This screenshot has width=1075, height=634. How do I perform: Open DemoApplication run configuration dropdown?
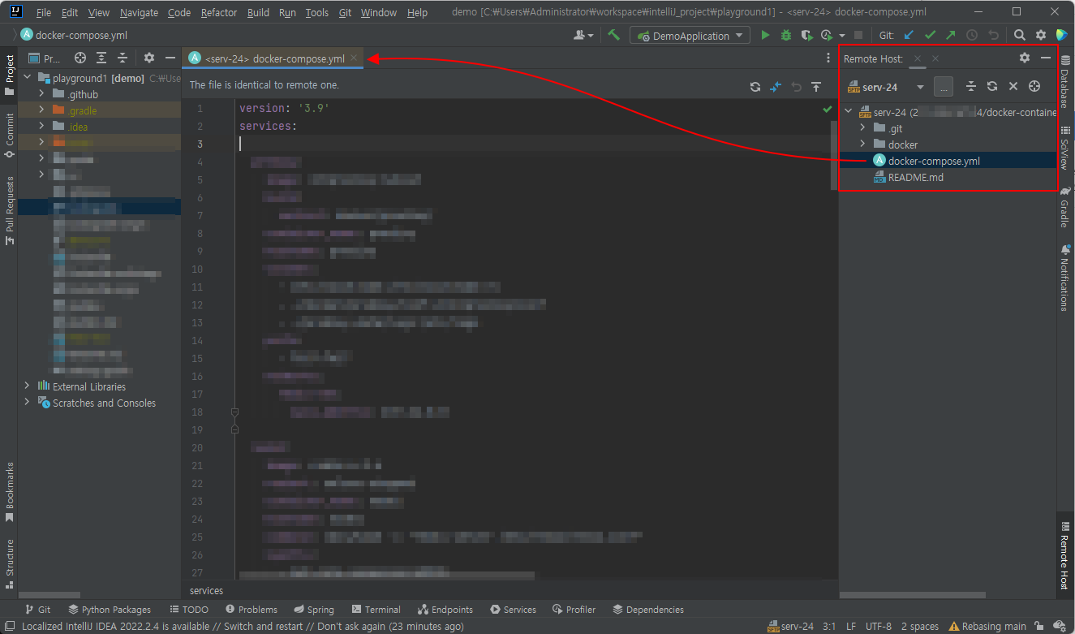pyautogui.click(x=690, y=36)
